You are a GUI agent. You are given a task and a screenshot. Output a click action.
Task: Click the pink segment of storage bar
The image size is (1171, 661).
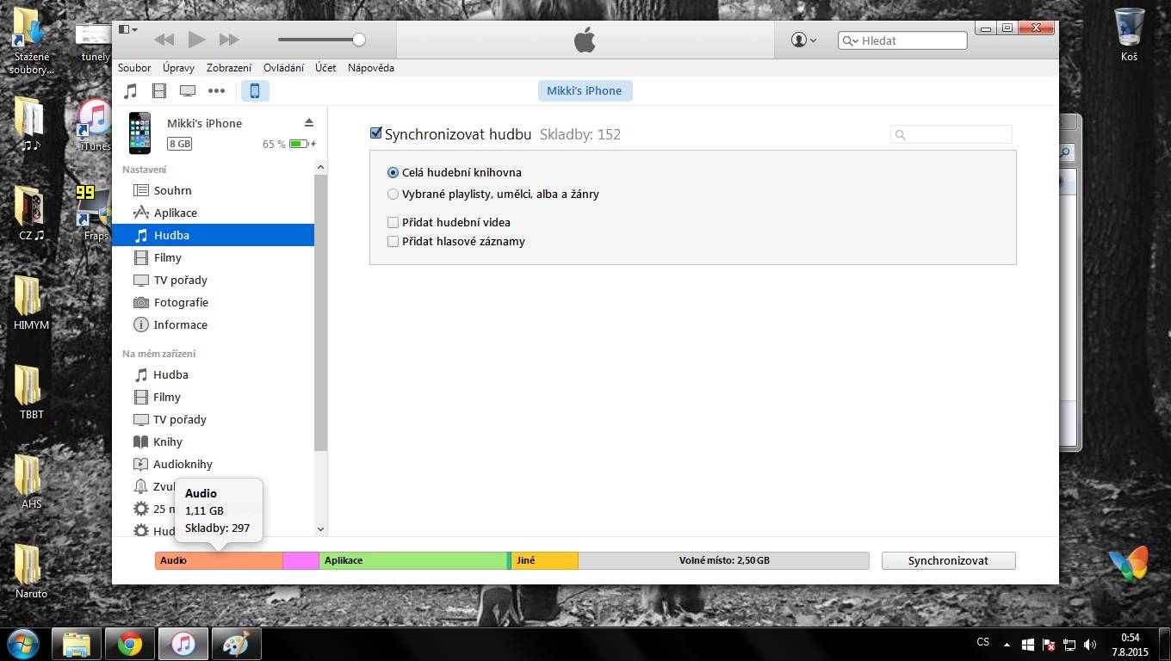300,560
